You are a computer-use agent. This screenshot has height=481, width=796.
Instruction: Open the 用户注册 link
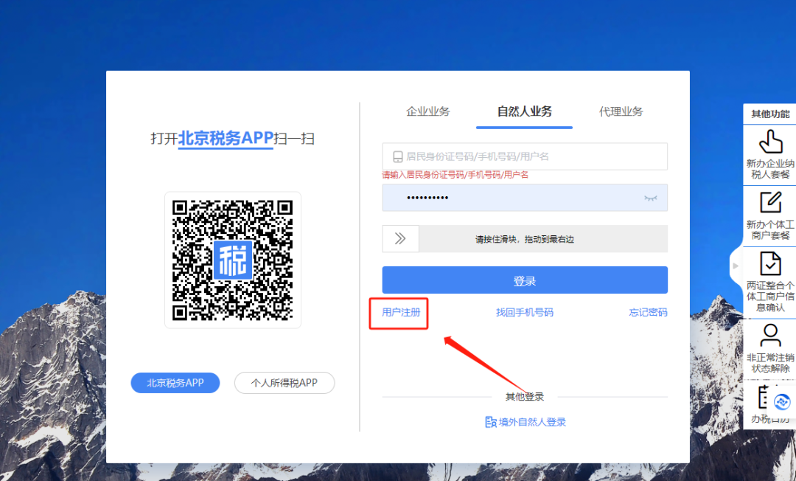[x=400, y=312]
